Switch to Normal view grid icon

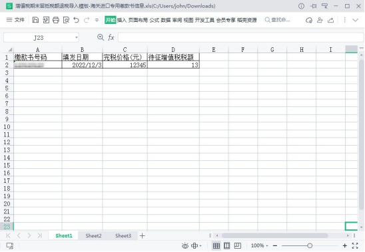[216, 246]
